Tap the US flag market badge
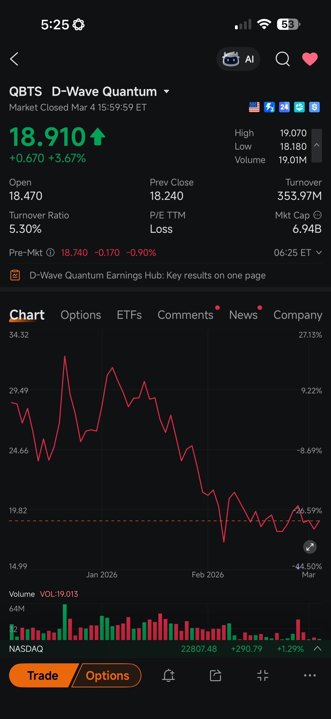Screen dimensions: 331x719 [x=254, y=107]
